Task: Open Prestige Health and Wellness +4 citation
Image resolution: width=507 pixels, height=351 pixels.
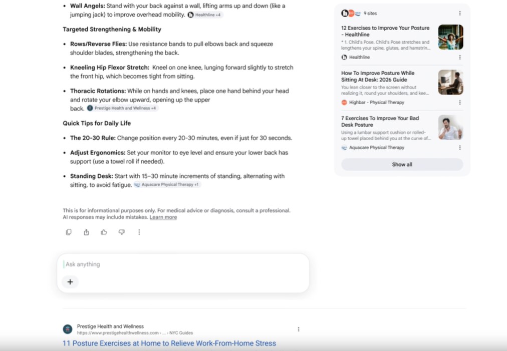Action: pyautogui.click(x=123, y=108)
